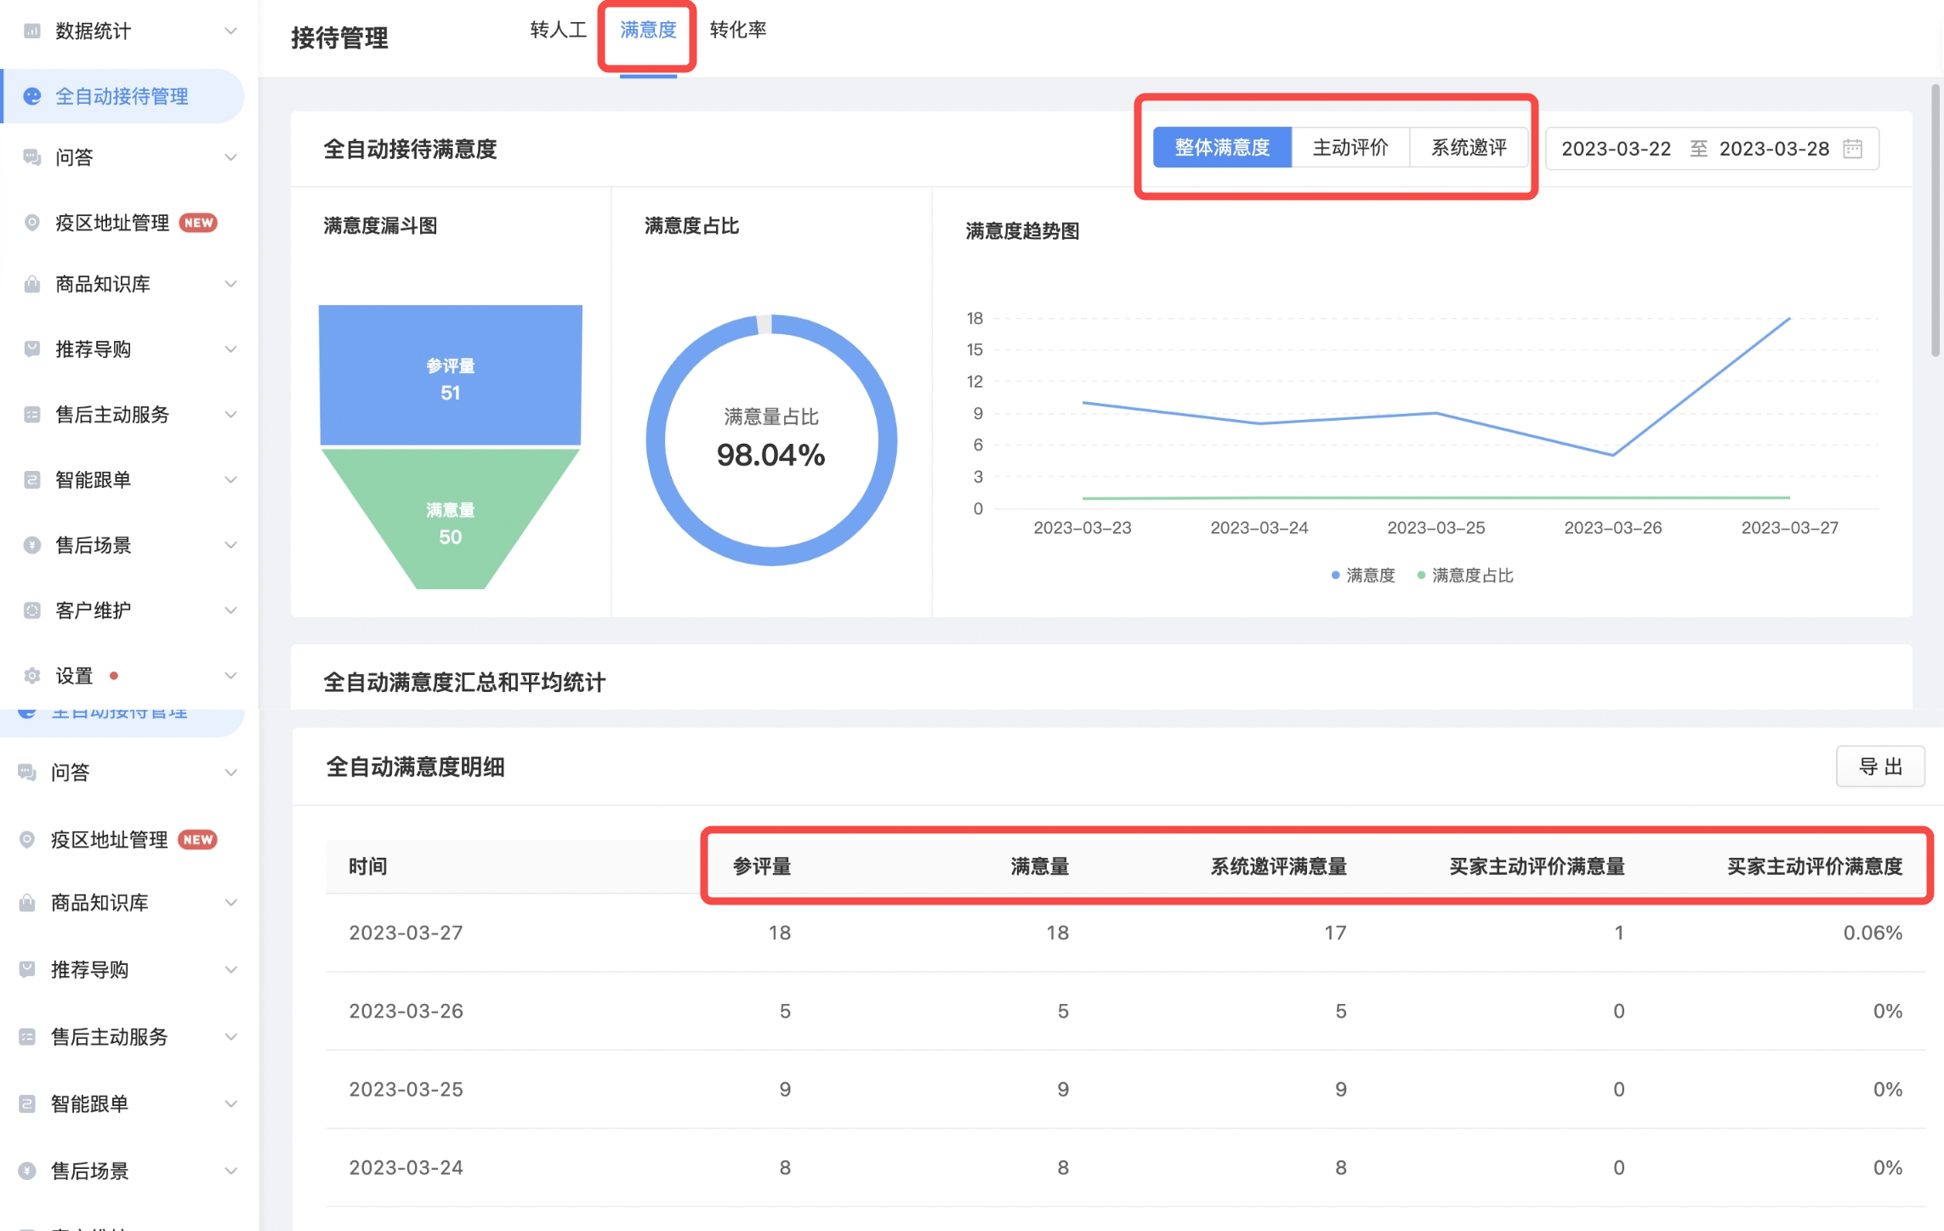Click the chat-bubble icon of the lower 问答 entry
This screenshot has width=1944, height=1231.
[27, 772]
